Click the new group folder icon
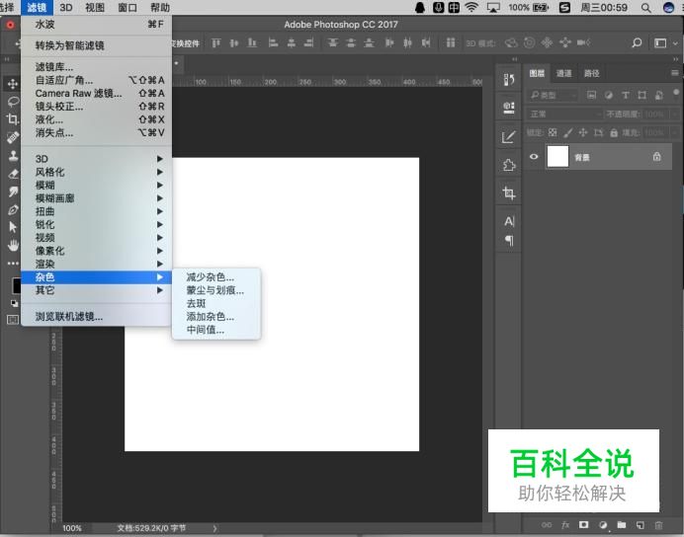Image resolution: width=684 pixels, height=537 pixels. 621,525
